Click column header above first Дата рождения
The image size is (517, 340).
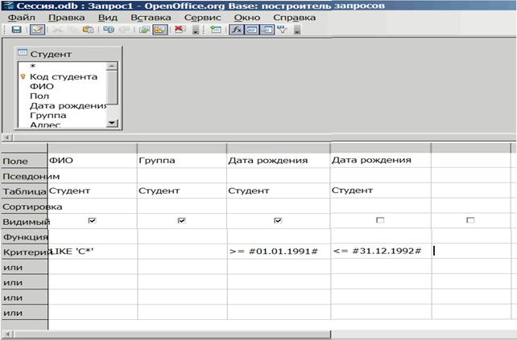click(279, 148)
